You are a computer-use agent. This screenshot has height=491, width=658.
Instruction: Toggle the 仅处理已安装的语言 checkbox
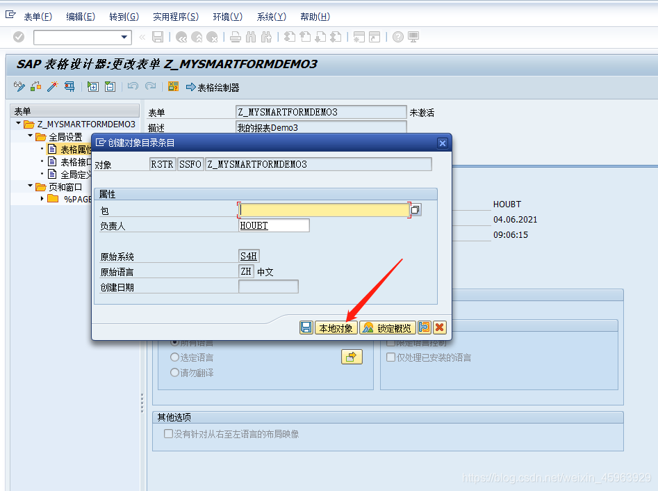point(390,357)
